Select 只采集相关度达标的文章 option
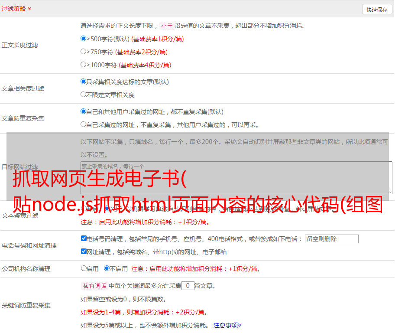The width and height of the screenshot is (395, 333). click(x=84, y=82)
